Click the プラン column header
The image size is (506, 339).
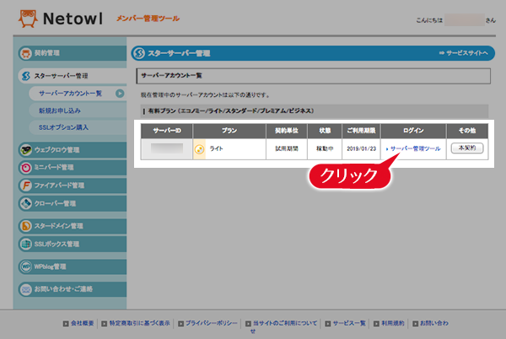229,131
